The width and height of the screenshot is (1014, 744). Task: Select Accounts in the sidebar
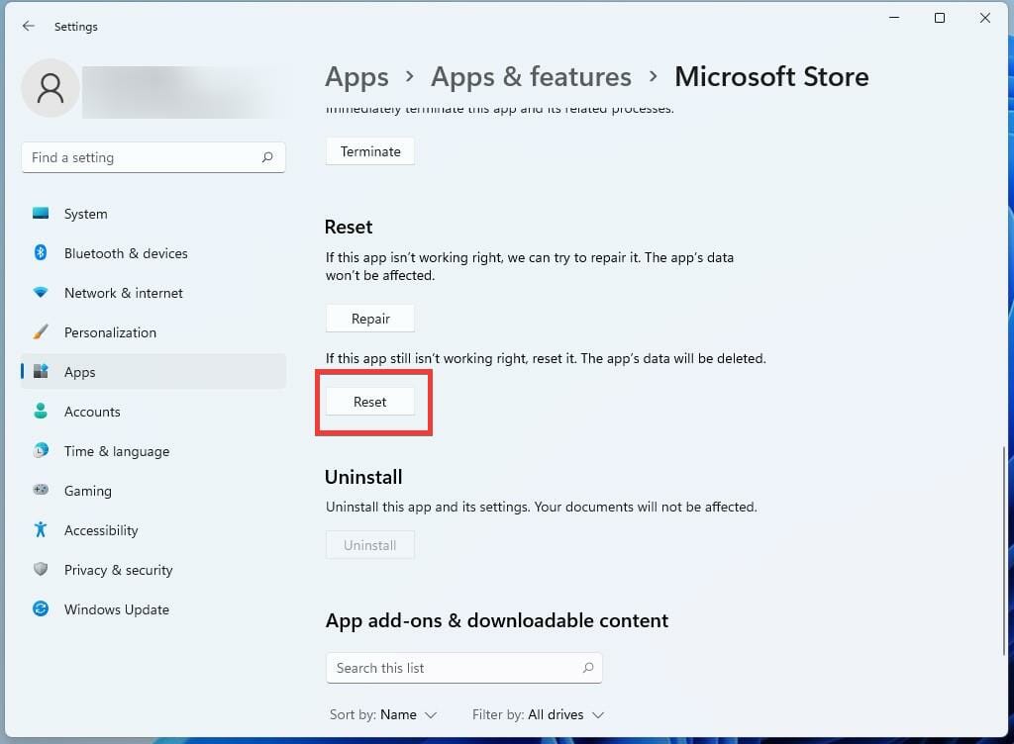[x=153, y=412]
